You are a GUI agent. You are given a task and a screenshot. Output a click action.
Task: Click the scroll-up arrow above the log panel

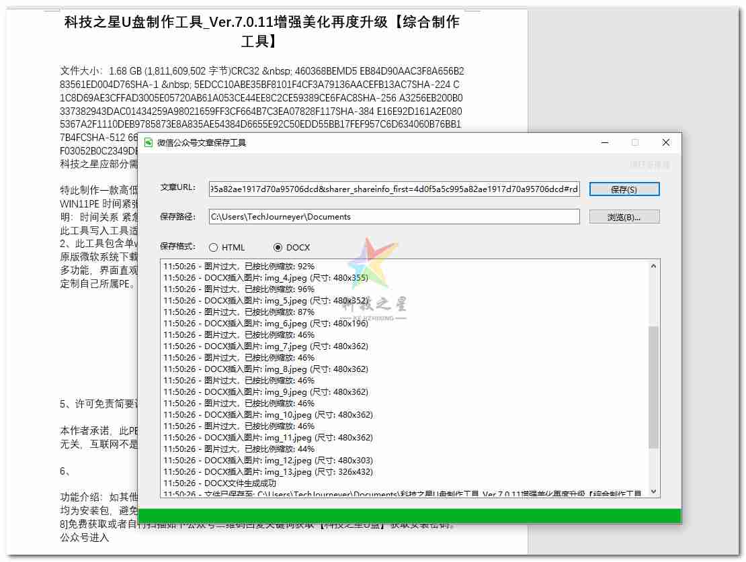click(653, 265)
